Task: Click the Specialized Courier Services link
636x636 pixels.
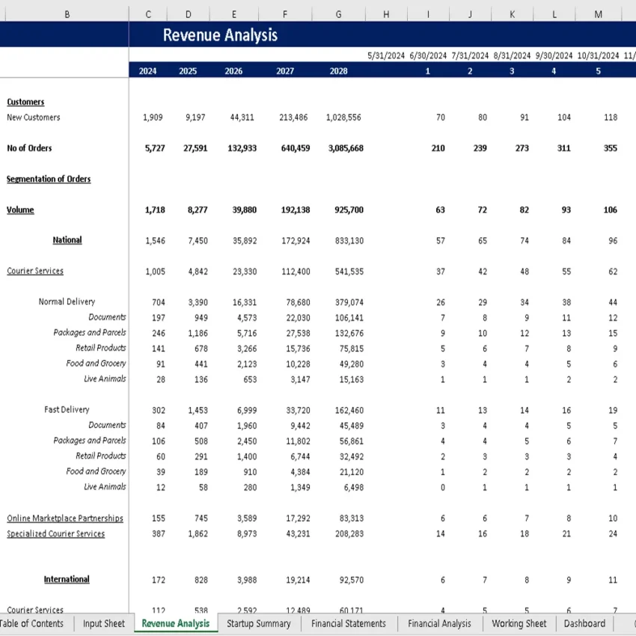Action: click(58, 533)
